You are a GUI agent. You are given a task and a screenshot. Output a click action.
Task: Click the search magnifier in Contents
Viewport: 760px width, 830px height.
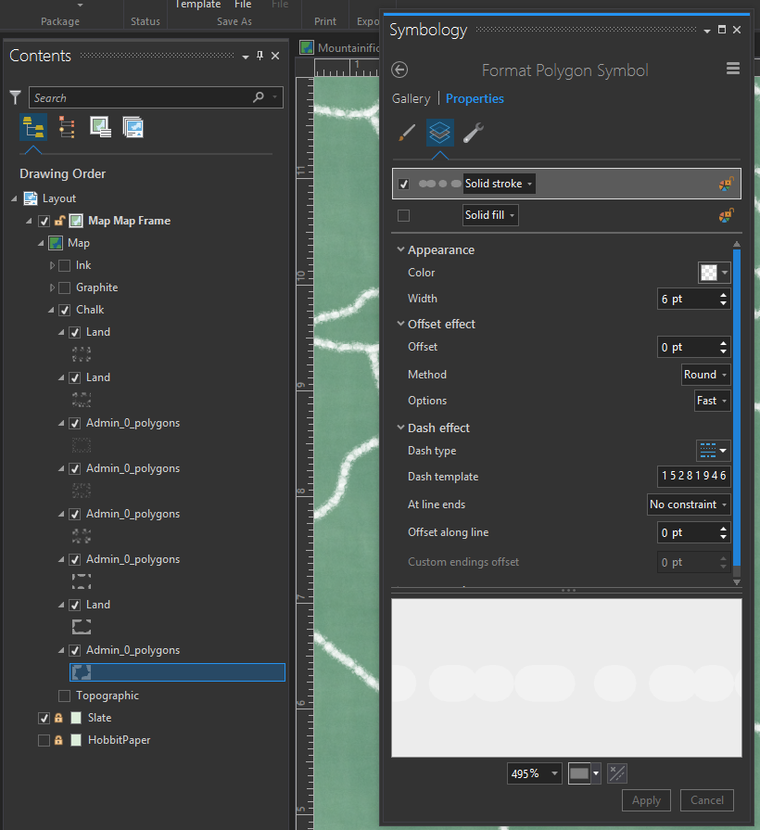258,96
